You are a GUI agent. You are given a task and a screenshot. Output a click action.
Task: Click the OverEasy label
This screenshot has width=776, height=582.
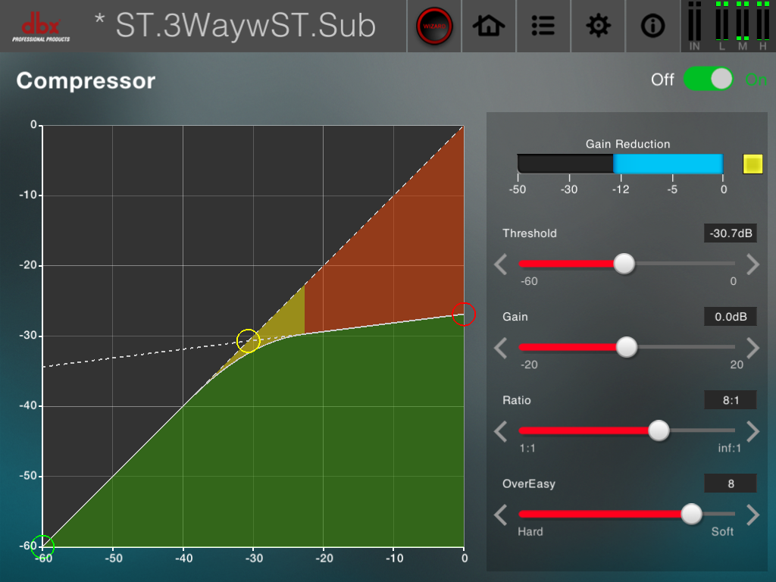click(528, 484)
